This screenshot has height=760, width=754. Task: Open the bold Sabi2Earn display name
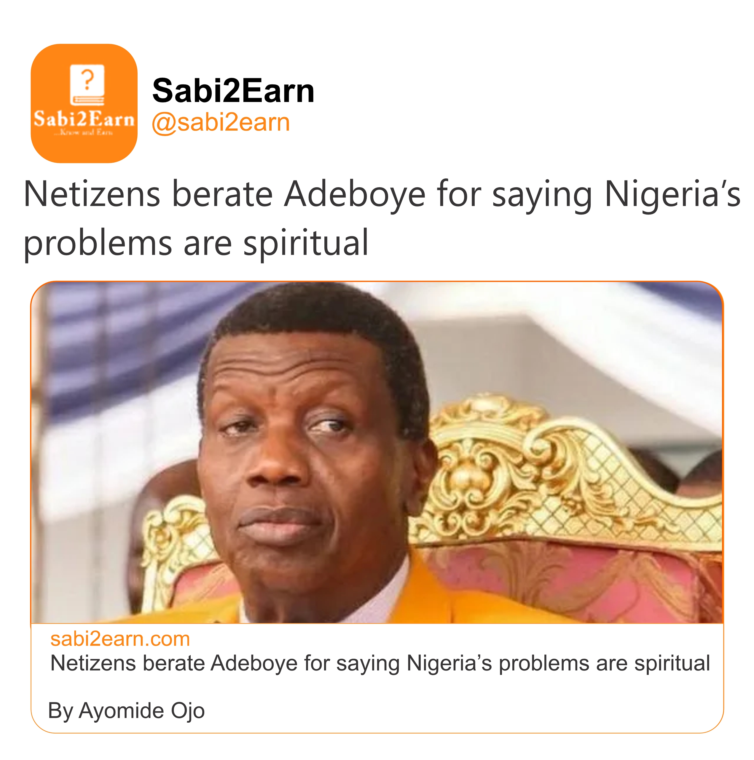[x=233, y=90]
